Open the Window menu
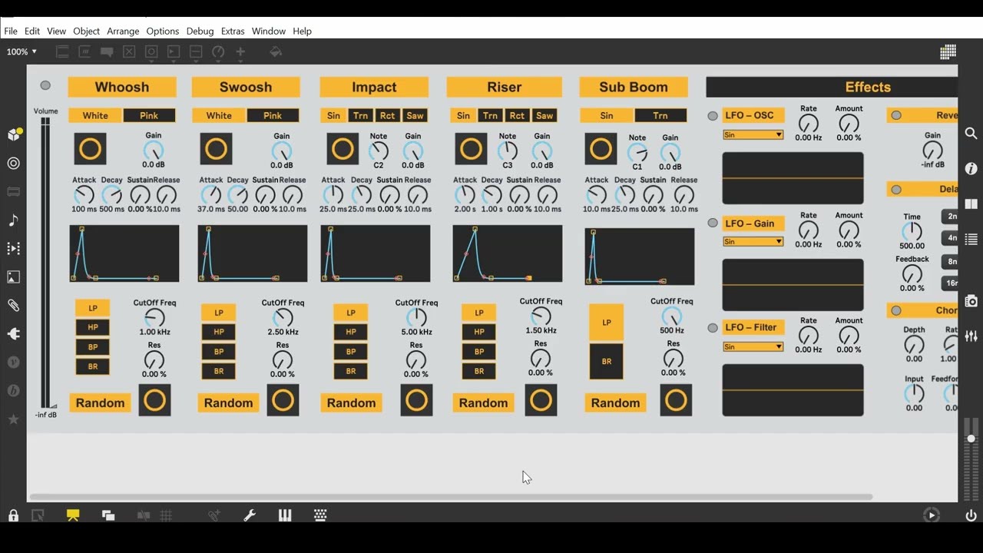This screenshot has height=553, width=983. pos(269,31)
